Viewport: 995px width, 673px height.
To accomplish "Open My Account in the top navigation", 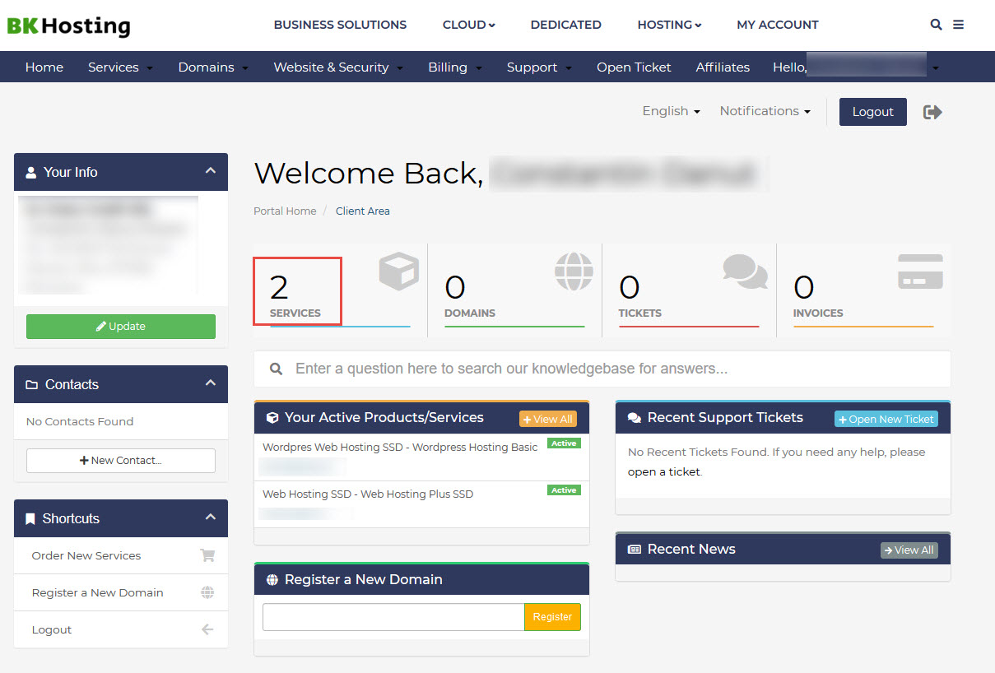I will (x=778, y=25).
